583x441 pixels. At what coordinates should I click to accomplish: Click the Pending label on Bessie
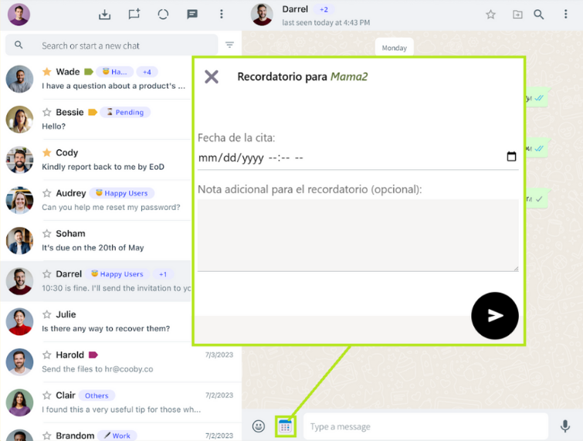(x=125, y=113)
